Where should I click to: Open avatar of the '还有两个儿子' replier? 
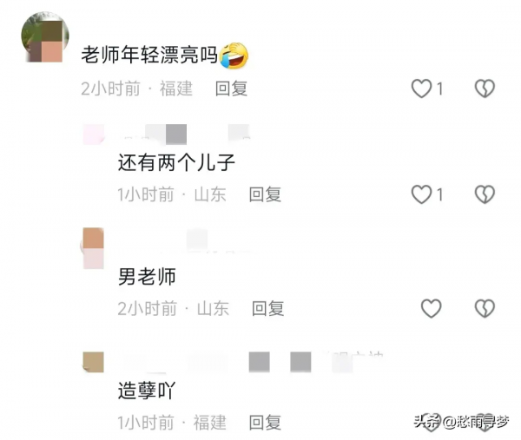point(94,135)
